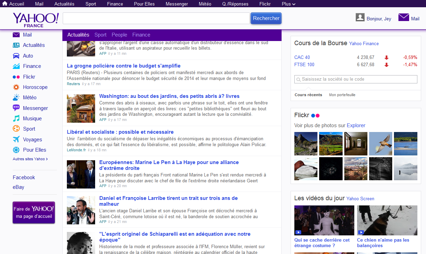Open the Explorer link in the Flickr panel
This screenshot has height=254, width=426.
(356, 125)
